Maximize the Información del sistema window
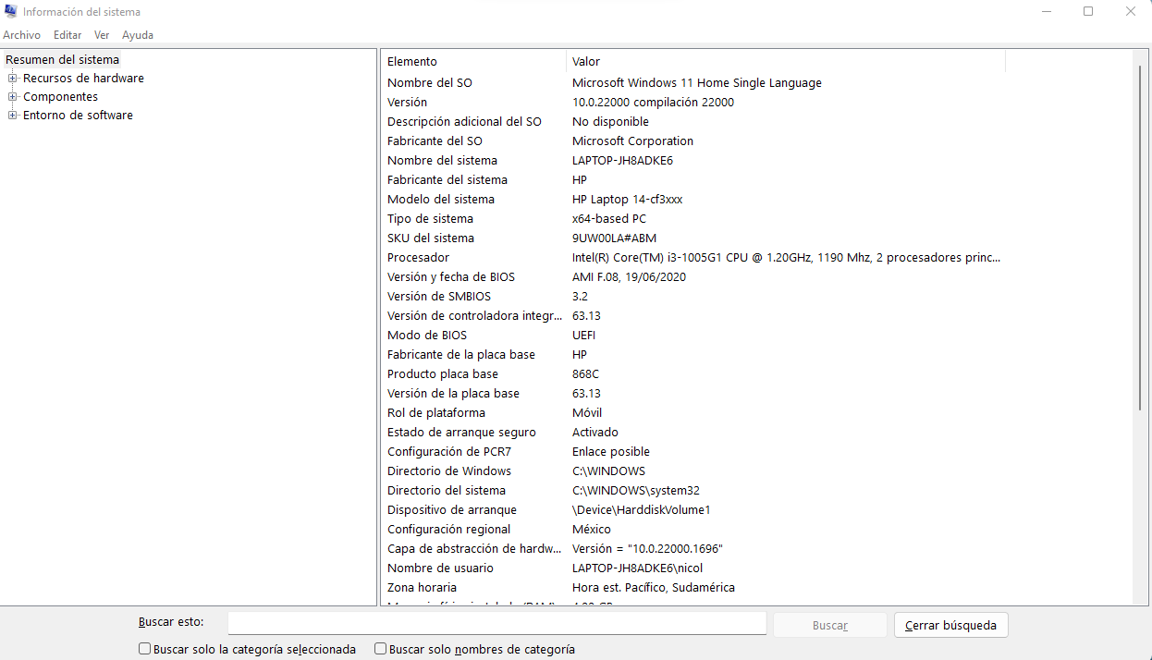The width and height of the screenshot is (1152, 660). (x=1088, y=12)
